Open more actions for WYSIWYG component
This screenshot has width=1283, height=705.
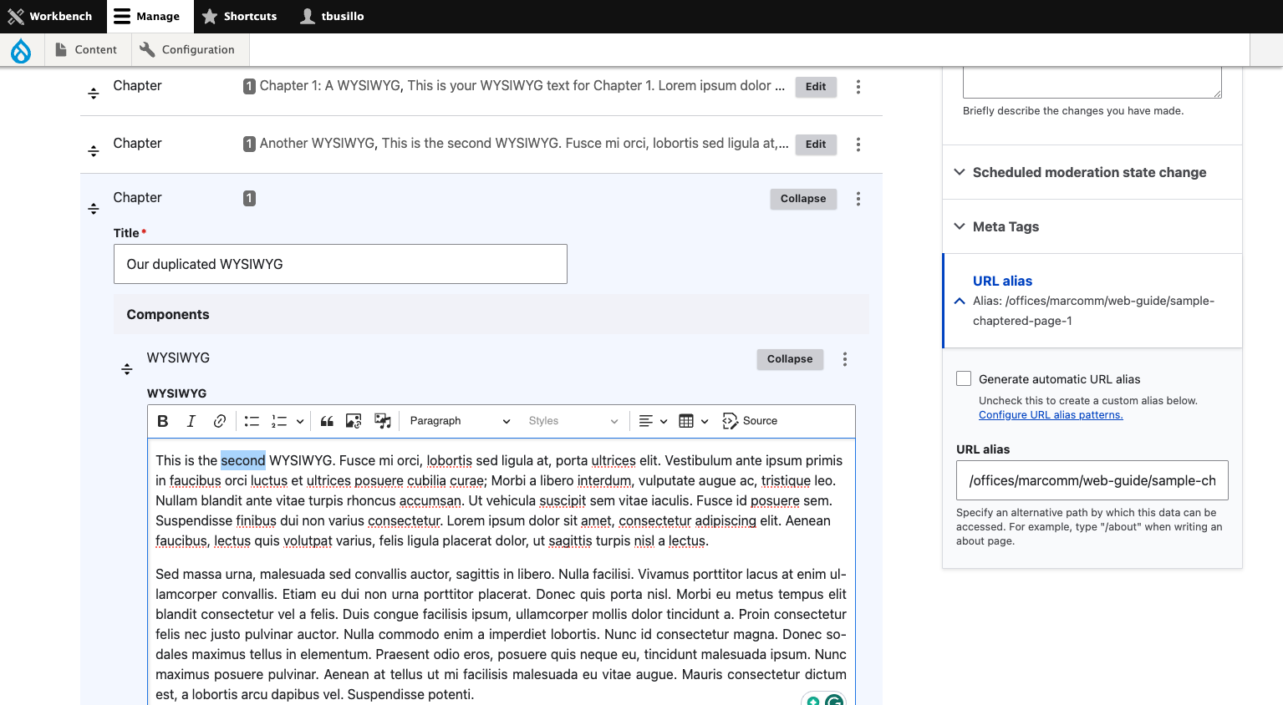[x=845, y=359]
